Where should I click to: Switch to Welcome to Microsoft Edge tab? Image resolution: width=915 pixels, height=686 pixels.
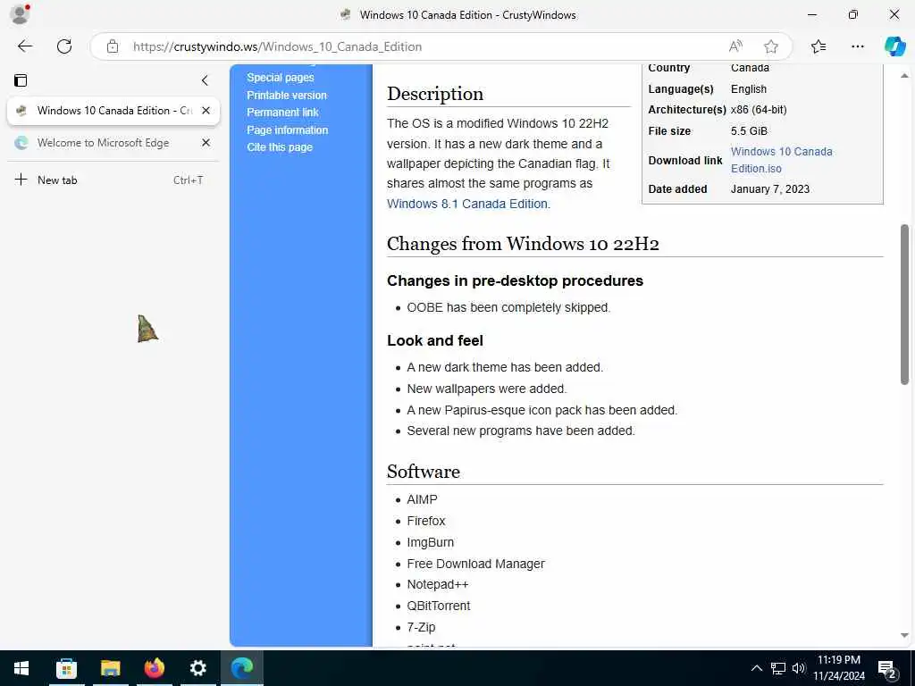[113, 143]
